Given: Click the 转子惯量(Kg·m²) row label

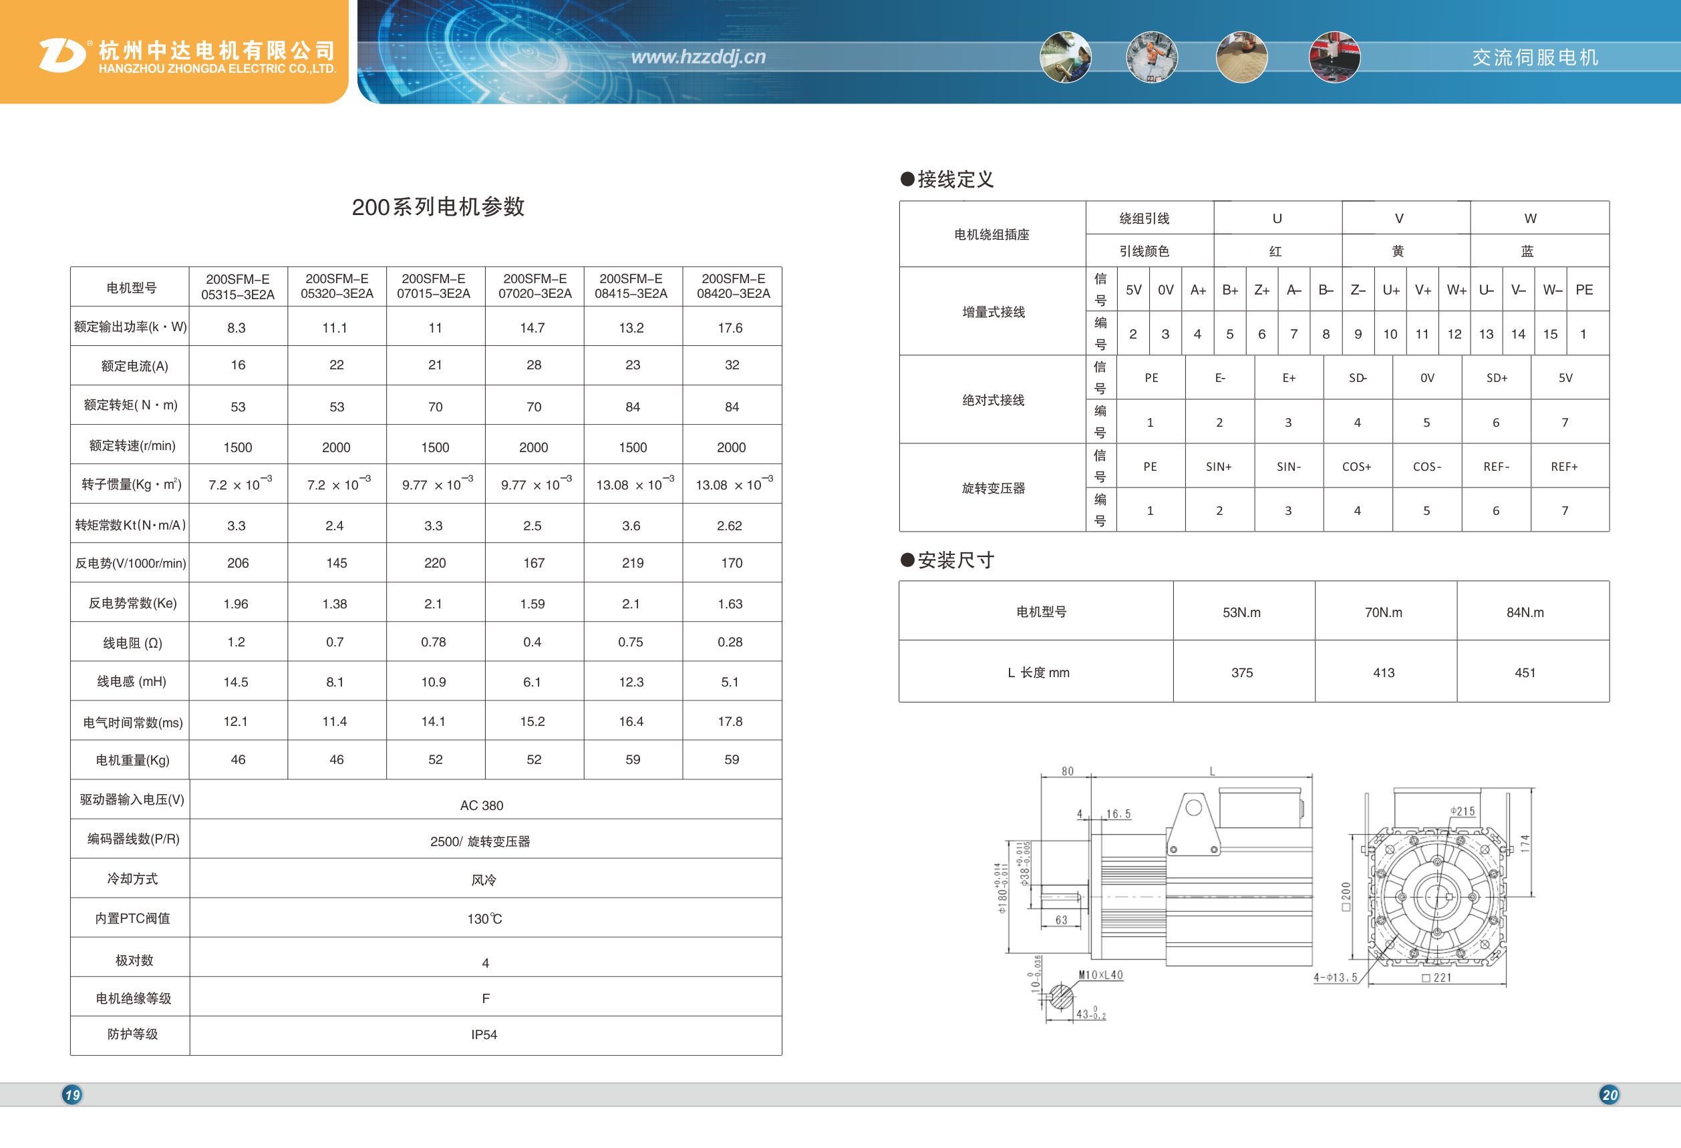Looking at the screenshot, I should tap(132, 484).
